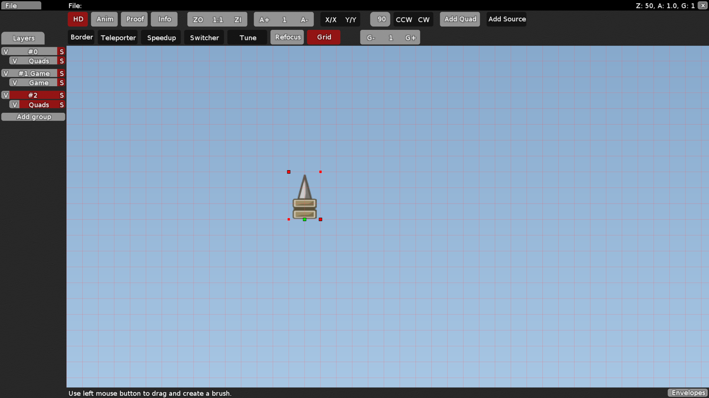Screen dimensions: 709x398
Task: Flip the quad horizontally with X/X
Action: click(331, 20)
